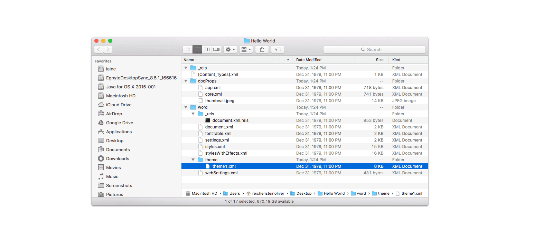
Task: Go back with the left arrow button
Action: pyautogui.click(x=99, y=49)
